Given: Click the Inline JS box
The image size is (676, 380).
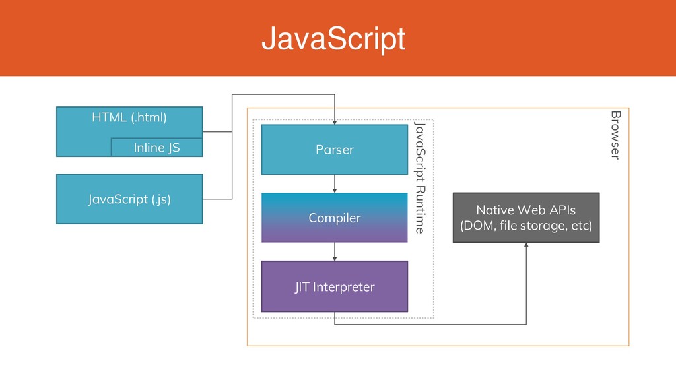Looking at the screenshot, I should 157,147.
